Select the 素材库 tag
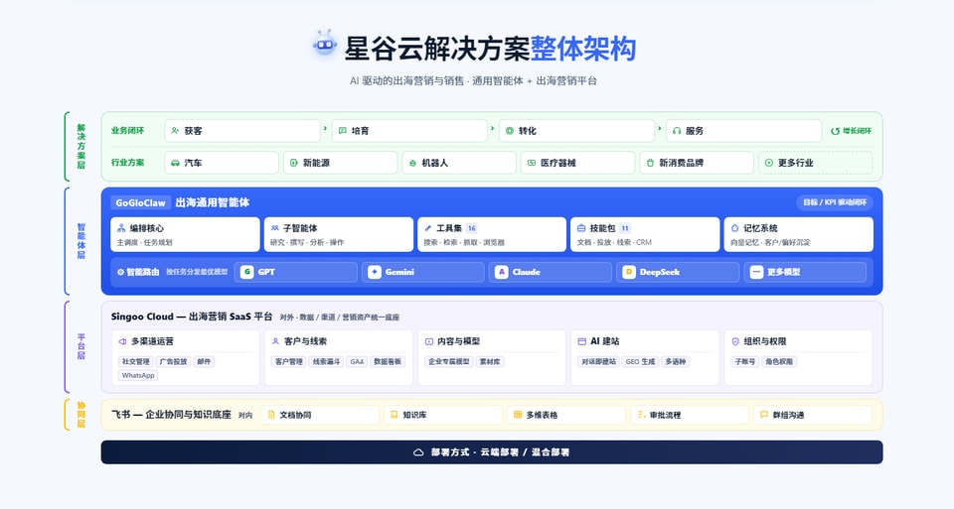The image size is (954, 509). click(x=490, y=361)
